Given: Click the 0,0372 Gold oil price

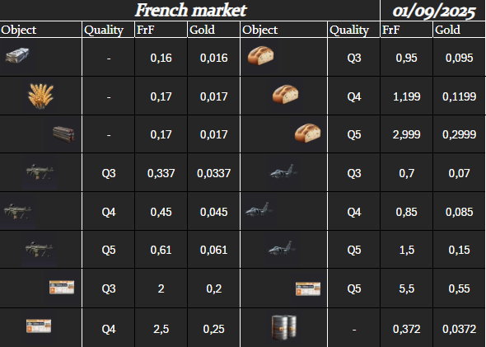Looking at the screenshot, I should [x=459, y=329].
